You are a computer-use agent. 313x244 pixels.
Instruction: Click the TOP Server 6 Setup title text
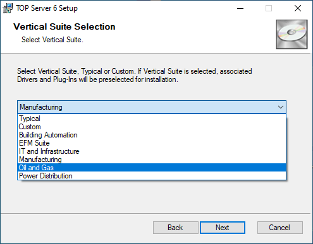47,8
